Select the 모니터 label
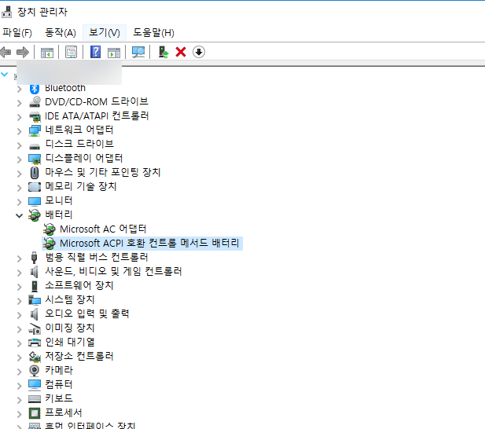 [x=58, y=200]
